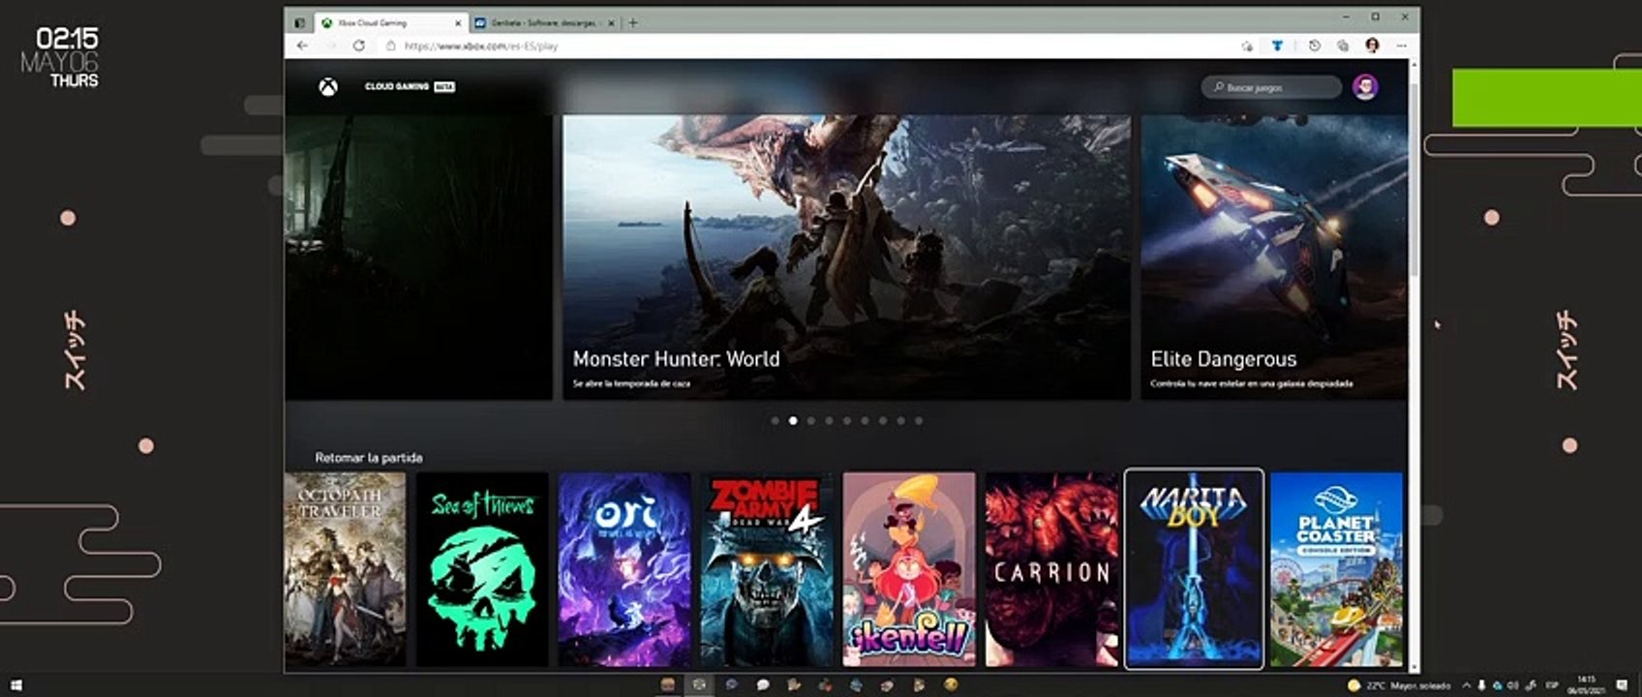Open the Edge browser profile picture
1642x697 pixels.
(1372, 45)
